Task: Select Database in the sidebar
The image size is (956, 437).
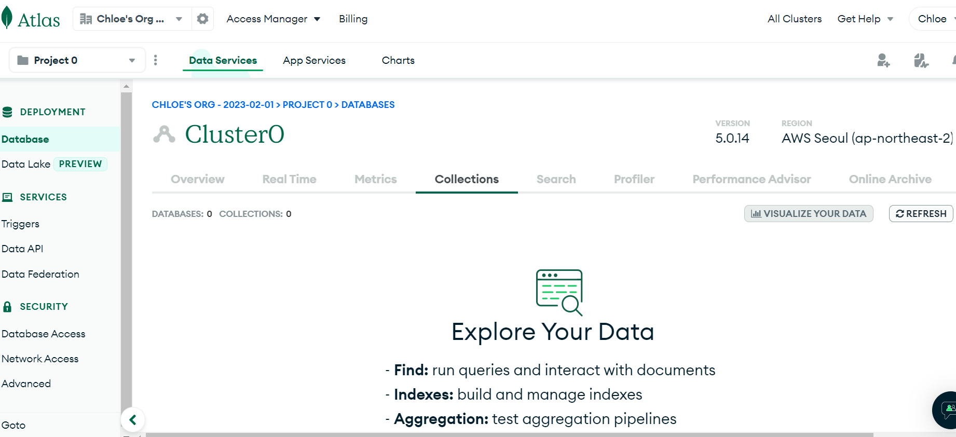Action: (x=60, y=139)
